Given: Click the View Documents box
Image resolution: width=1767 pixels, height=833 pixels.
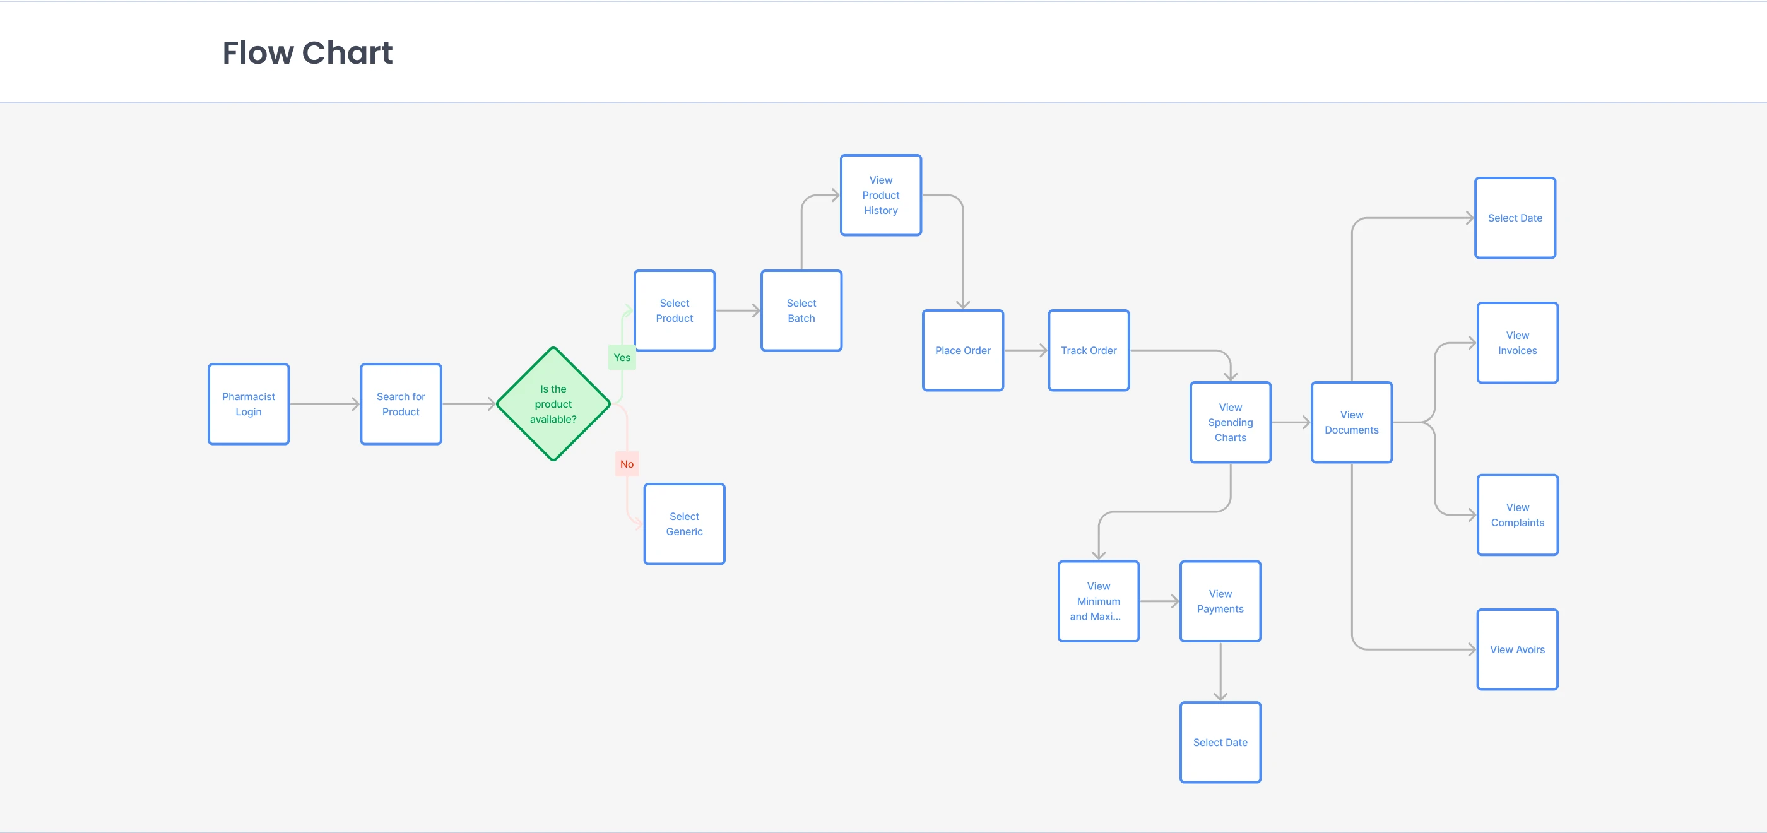Looking at the screenshot, I should click(1351, 423).
